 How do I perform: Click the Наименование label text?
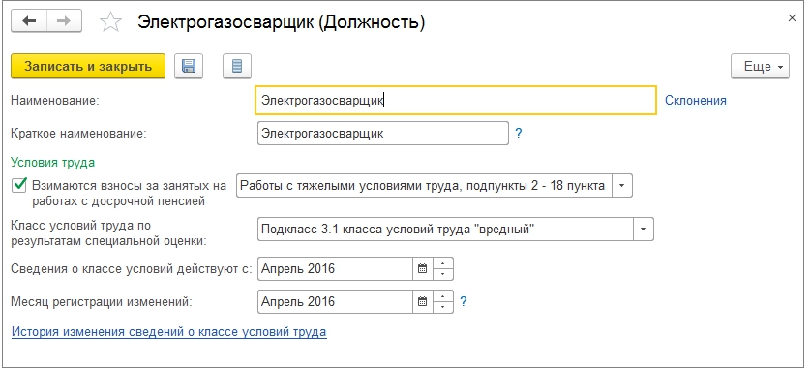pos(54,100)
